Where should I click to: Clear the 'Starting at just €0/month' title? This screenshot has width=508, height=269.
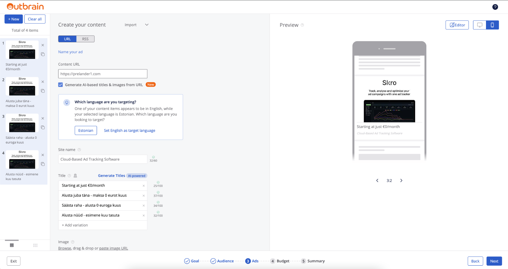[x=144, y=186]
